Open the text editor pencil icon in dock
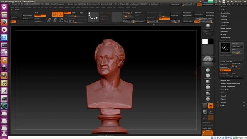 (4, 91)
